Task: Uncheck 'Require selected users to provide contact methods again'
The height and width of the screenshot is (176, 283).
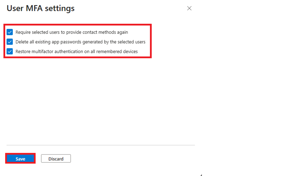Action: click(x=10, y=32)
